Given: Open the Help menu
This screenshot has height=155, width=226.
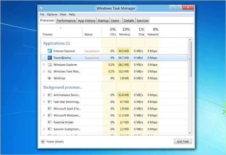Looking at the screenshot, I should click(x=72, y=14).
